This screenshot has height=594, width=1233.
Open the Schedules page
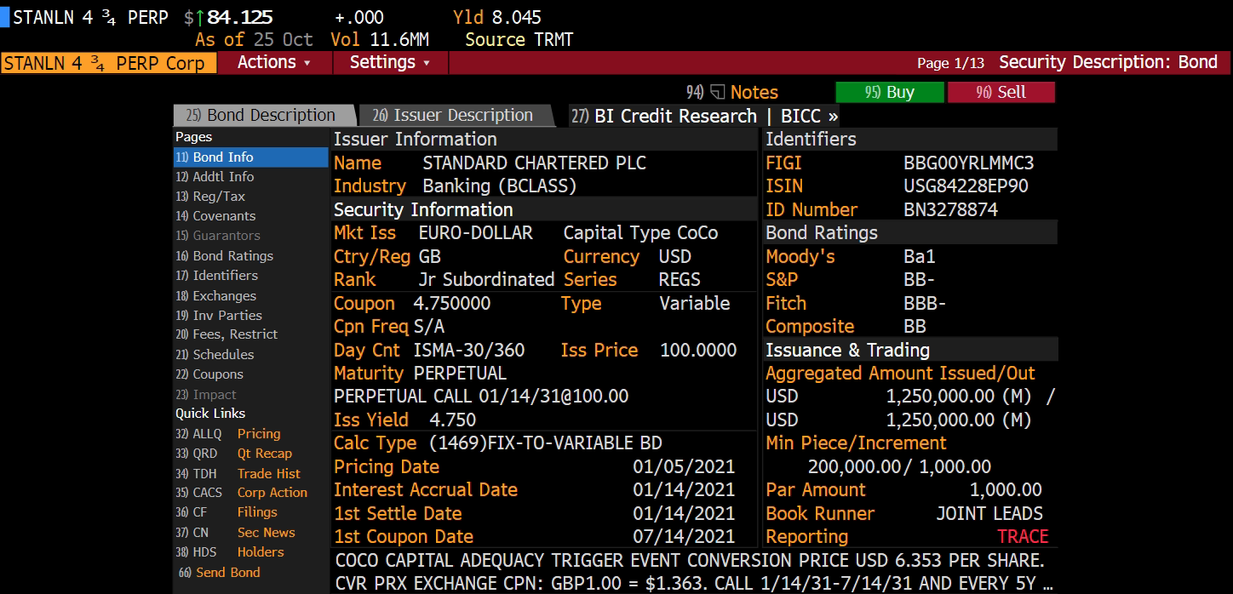[x=215, y=354]
